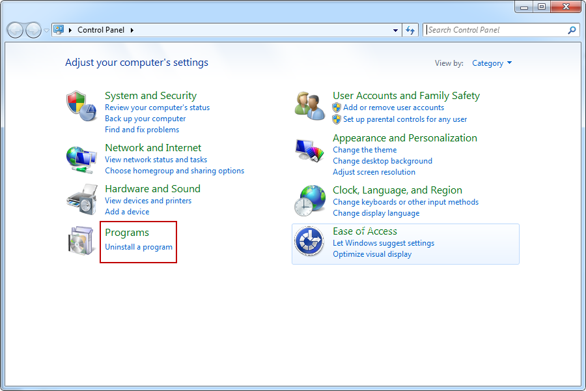Open Clock, Language, and Region category
This screenshot has width=586, height=391.
pos(397,190)
